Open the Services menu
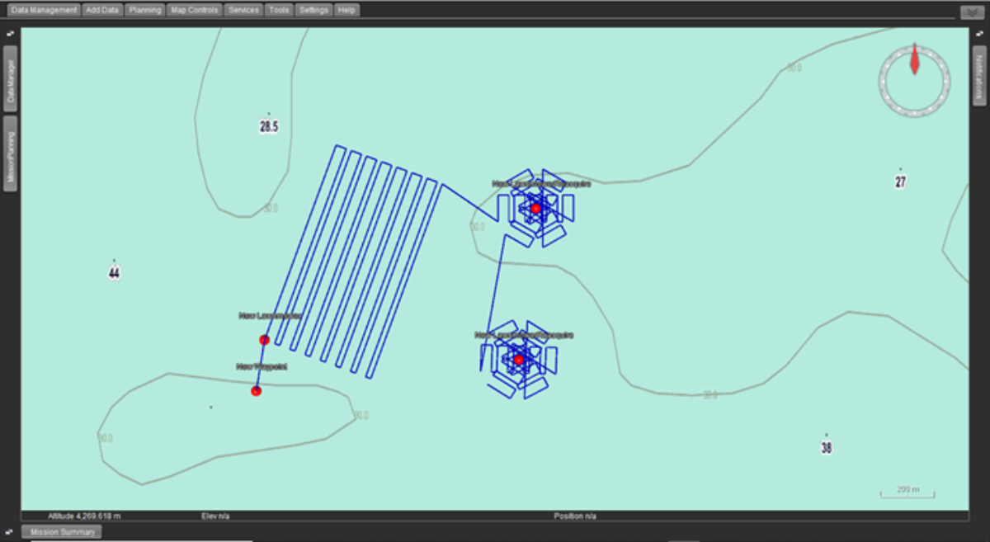 (x=243, y=10)
